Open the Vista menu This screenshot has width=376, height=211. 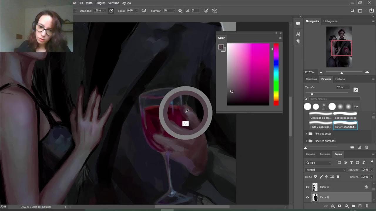coord(89,3)
